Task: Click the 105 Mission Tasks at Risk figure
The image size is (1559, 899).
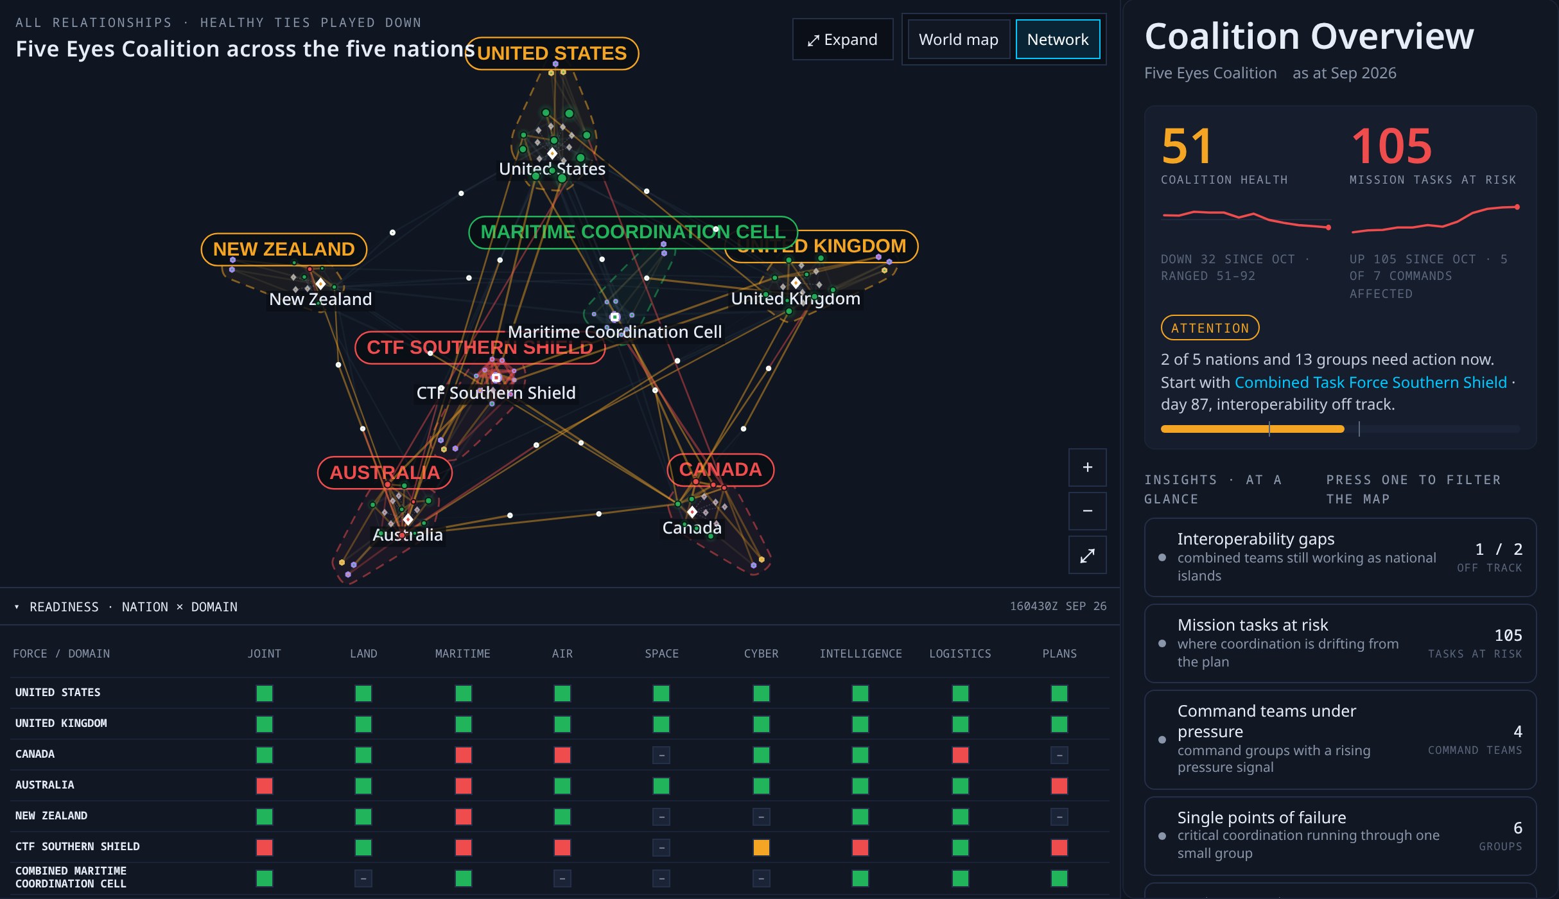Action: point(1391,146)
